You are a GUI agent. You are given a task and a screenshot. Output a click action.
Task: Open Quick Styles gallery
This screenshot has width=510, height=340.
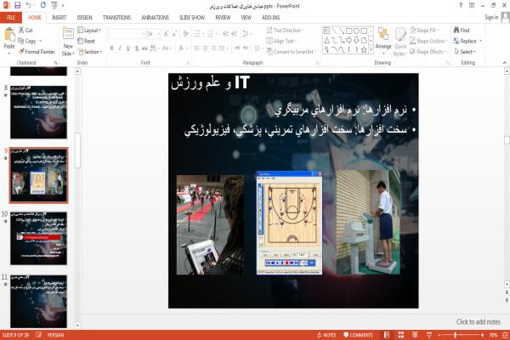pos(400,42)
